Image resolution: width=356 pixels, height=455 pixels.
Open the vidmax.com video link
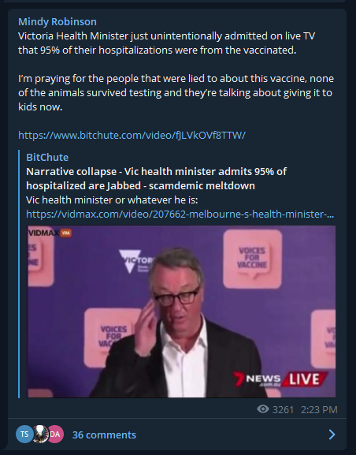tap(180, 214)
